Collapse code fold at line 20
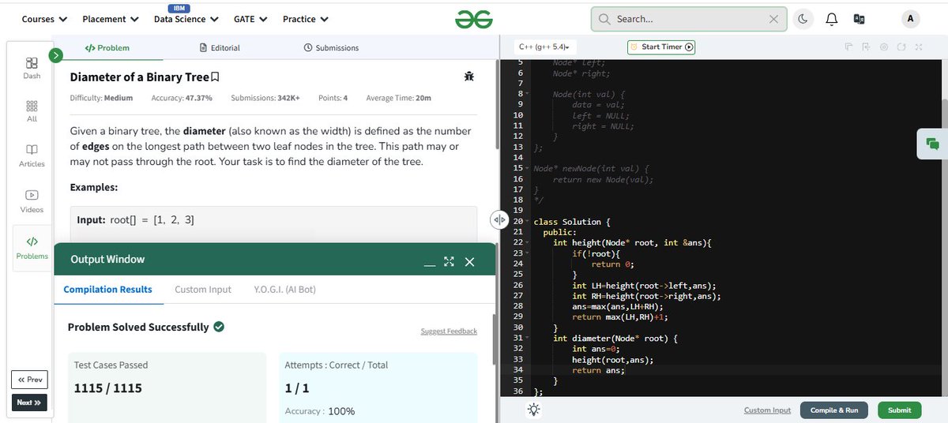The width and height of the screenshot is (948, 423). 526,221
